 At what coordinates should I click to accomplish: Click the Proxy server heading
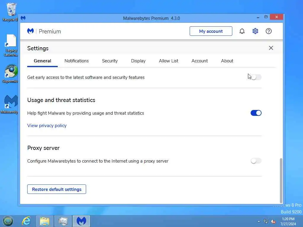coord(43,148)
